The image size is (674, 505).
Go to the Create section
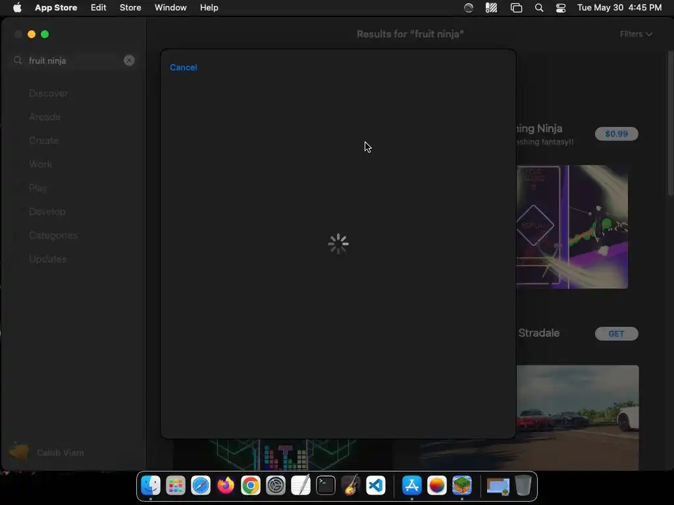click(x=44, y=141)
